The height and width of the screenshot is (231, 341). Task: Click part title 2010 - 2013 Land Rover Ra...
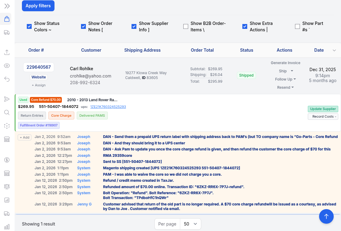92,100
